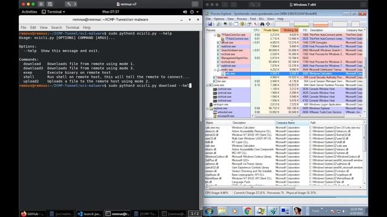This screenshot has height=217, width=387.
Task: Click the GitHub Firefox item in remnux taskbar
Action: (x=33, y=214)
